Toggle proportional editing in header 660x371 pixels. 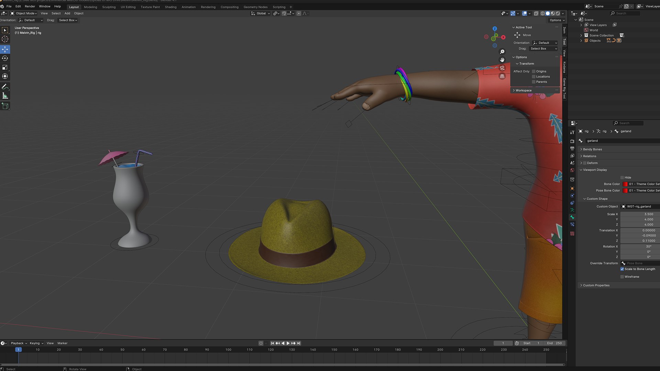[x=299, y=13]
